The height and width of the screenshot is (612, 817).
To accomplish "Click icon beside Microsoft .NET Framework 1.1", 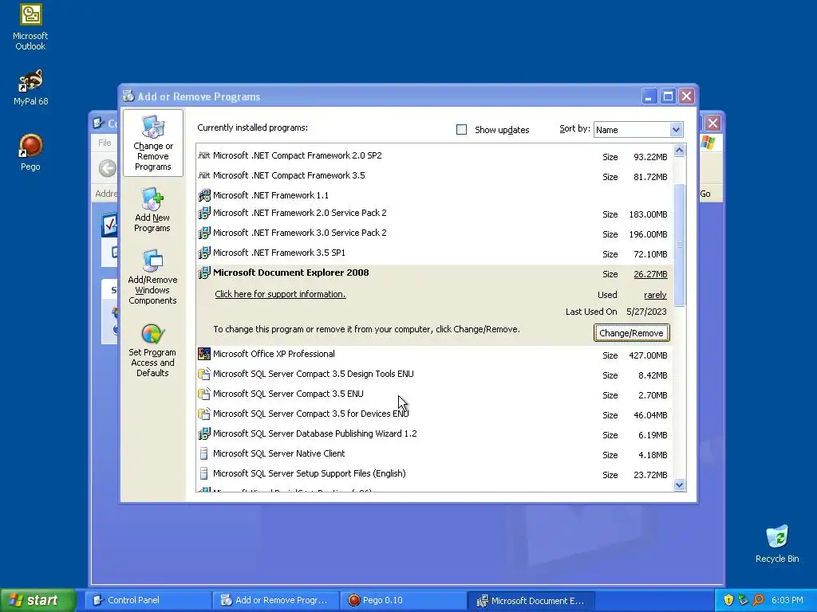I will [204, 195].
